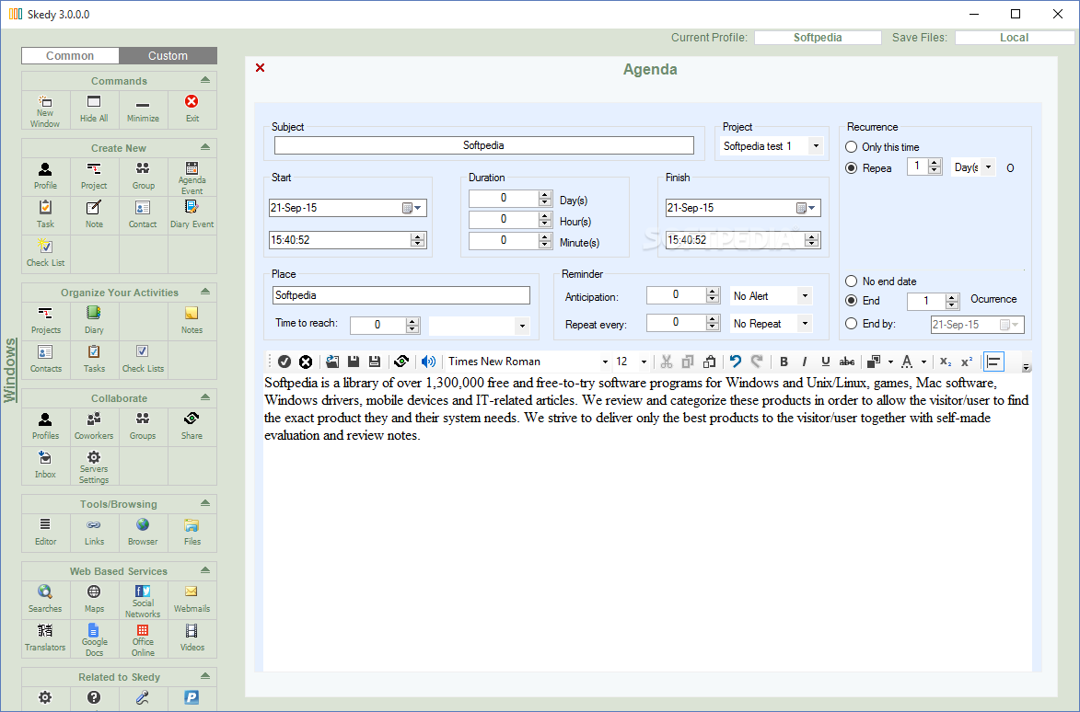1080x712 pixels.
Task: Click the checkmark confirm icon in editor toolbar
Action: [285, 362]
